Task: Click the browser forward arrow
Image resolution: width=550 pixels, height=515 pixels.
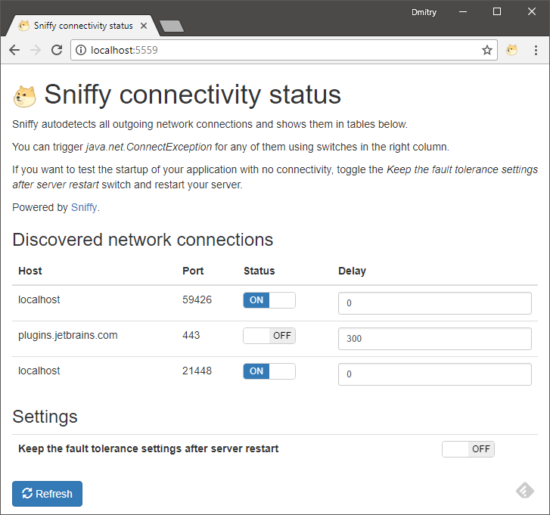Action: click(x=36, y=50)
